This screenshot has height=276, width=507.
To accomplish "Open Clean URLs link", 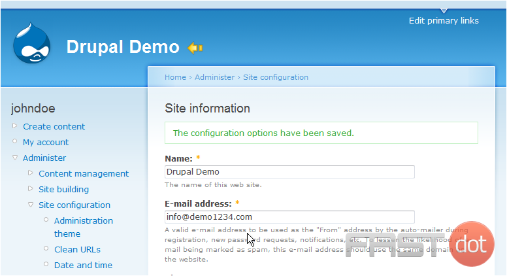I will point(77,249).
